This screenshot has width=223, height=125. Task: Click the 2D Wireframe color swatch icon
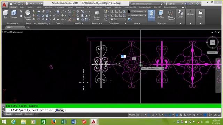[x=129, y=11]
